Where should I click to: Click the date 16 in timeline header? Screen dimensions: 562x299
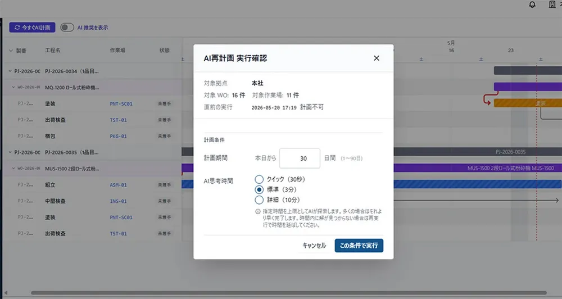451,51
